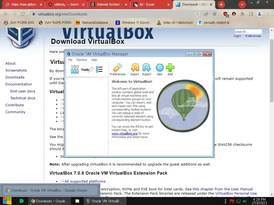This screenshot has width=274, height=205.
Task: Add an existing virtual machine
Action: click(170, 70)
